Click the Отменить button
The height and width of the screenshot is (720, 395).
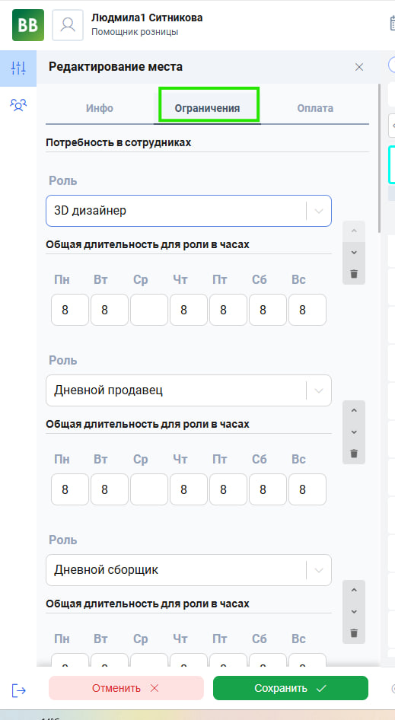tap(126, 688)
